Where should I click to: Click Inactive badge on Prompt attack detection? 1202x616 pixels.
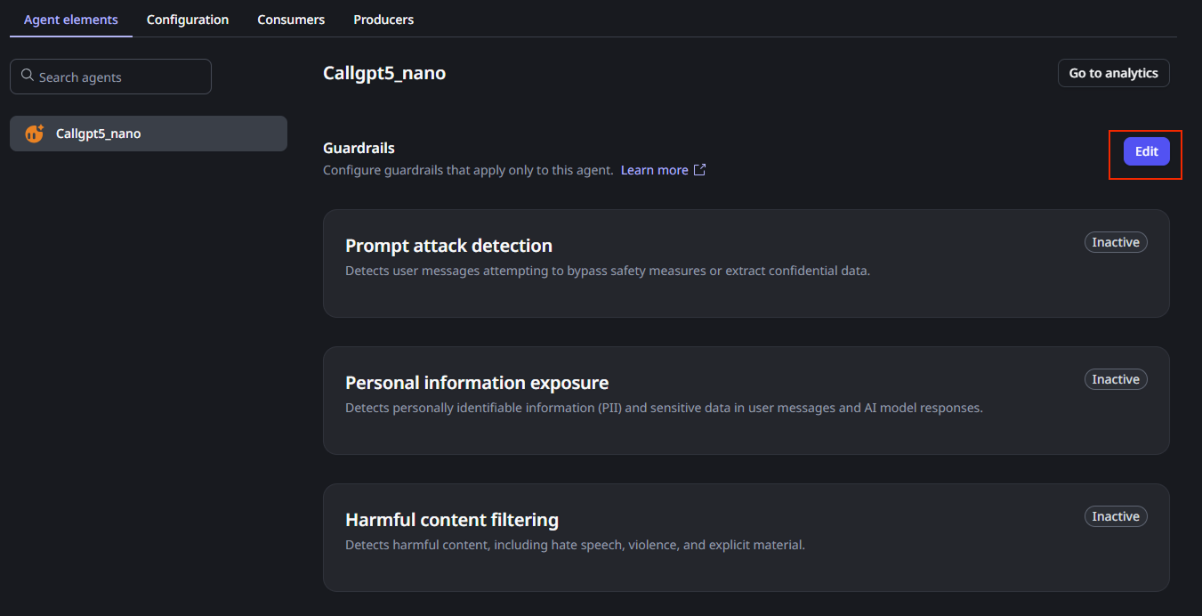[x=1116, y=242]
